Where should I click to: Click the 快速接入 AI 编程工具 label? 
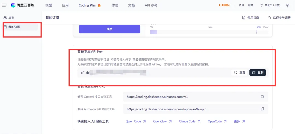coord(93,121)
